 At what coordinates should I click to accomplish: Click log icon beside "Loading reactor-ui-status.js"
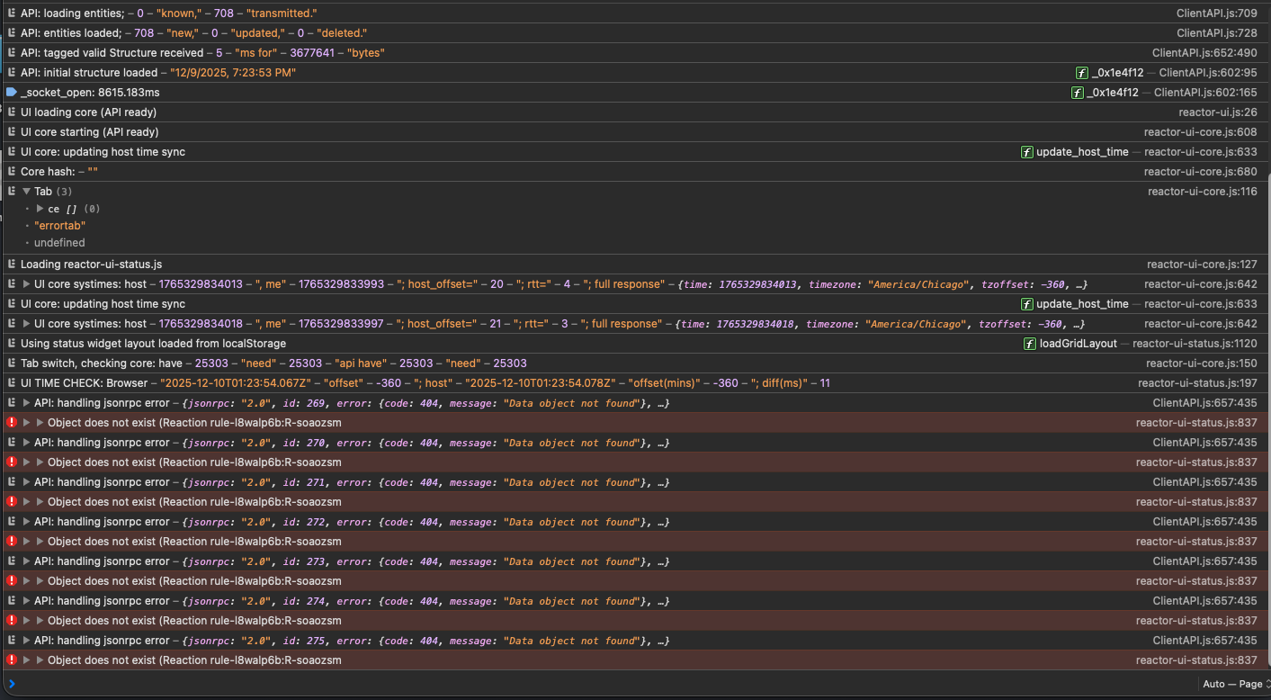click(11, 265)
